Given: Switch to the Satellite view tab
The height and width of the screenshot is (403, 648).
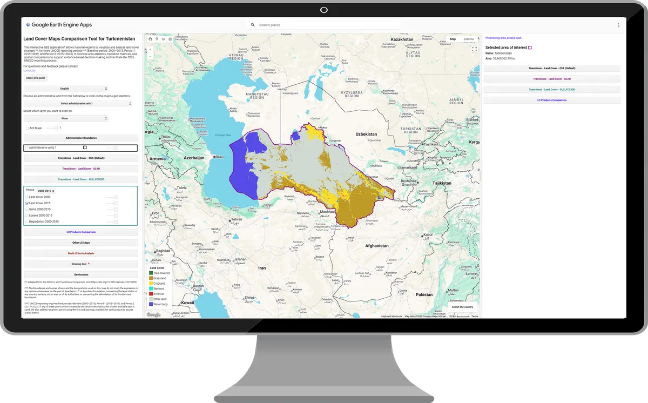Looking at the screenshot, I should click(469, 39).
